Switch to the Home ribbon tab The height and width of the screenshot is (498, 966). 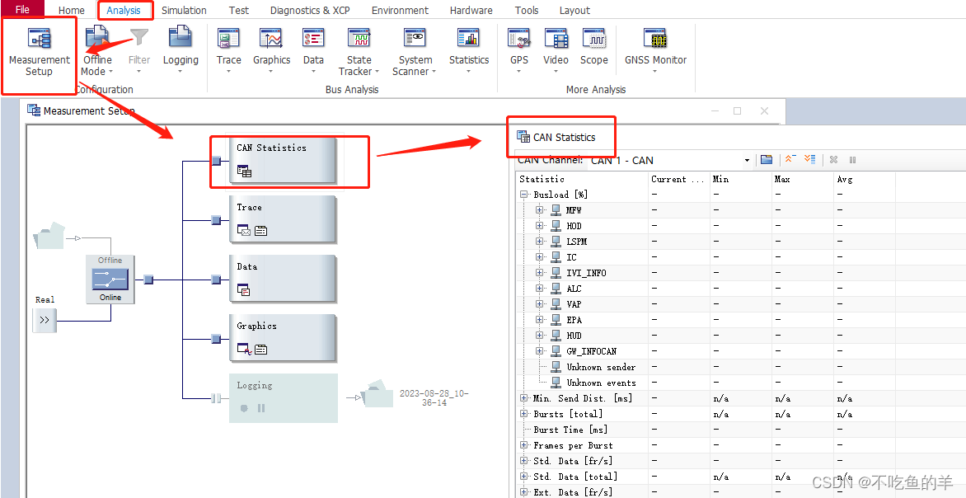[x=72, y=10]
